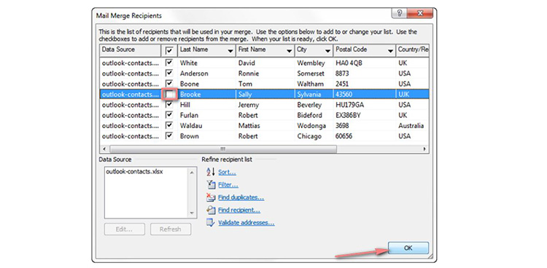Uncheck the Anderson Ronnie recipient checkbox

[169, 73]
